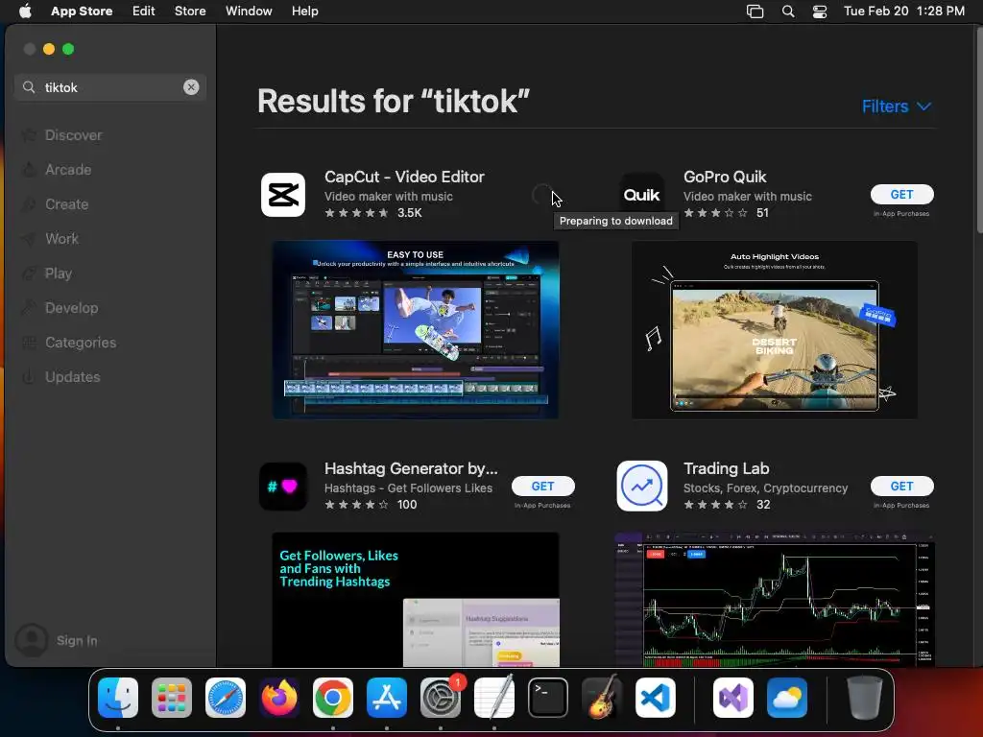Click the Stage Manager menu bar icon

(755, 12)
